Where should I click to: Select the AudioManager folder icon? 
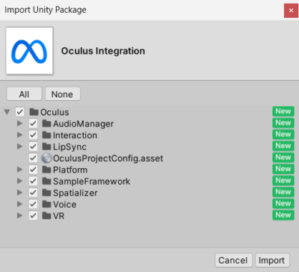point(46,123)
